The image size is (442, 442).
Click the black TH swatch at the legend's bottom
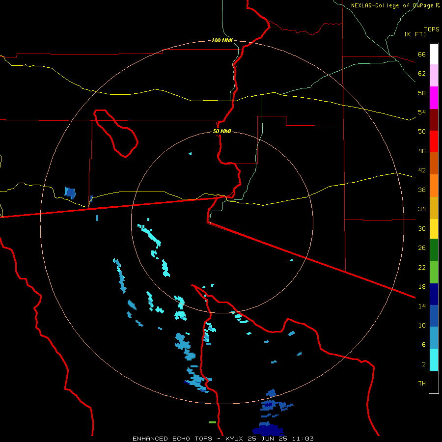[x=434, y=382]
